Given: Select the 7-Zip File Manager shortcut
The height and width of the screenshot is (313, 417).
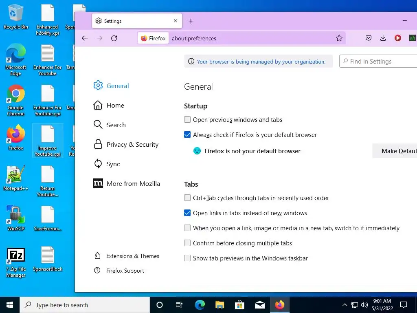Looking at the screenshot, I should (x=16, y=263).
